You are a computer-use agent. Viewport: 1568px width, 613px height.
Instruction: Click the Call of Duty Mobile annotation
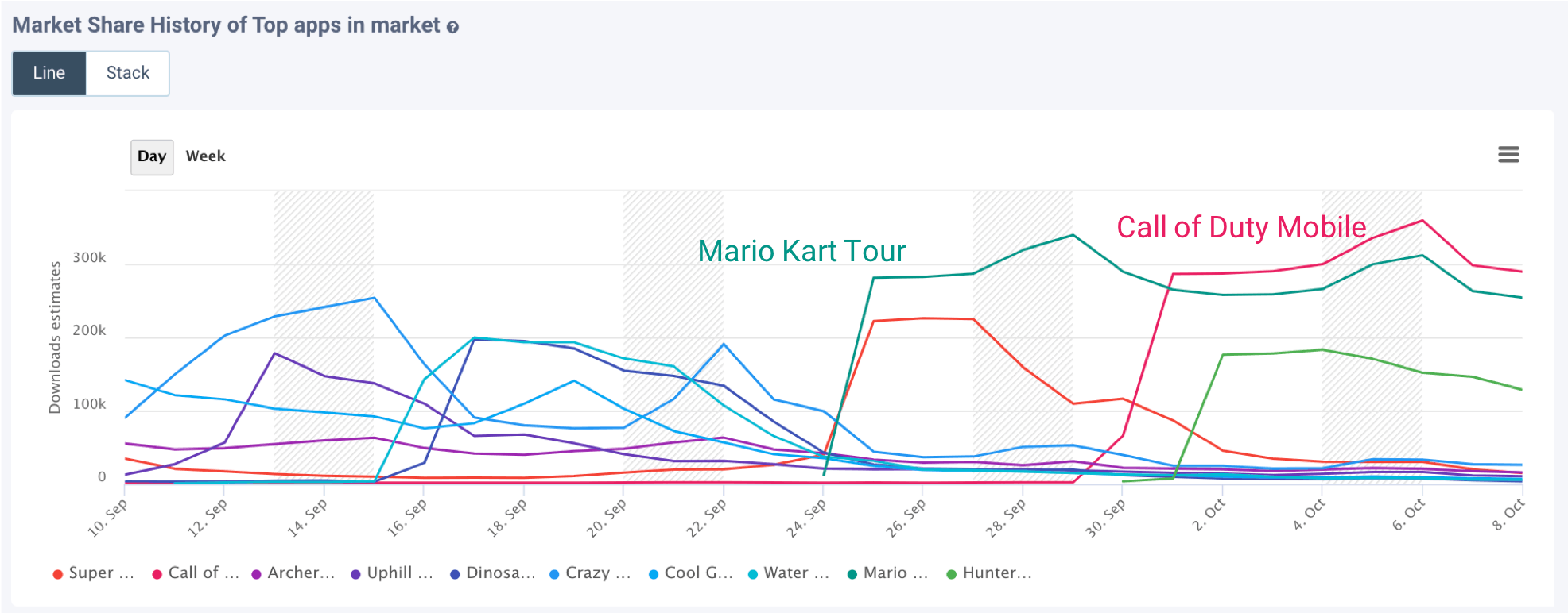click(x=1241, y=228)
